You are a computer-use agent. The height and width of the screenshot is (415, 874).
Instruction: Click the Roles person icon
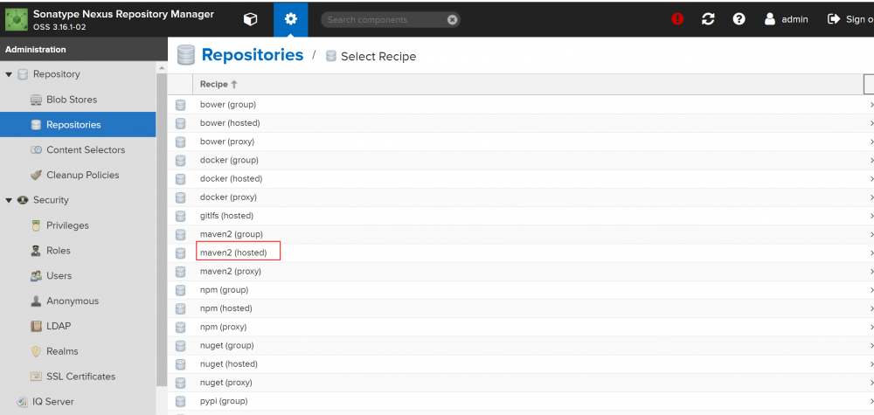[36, 251]
